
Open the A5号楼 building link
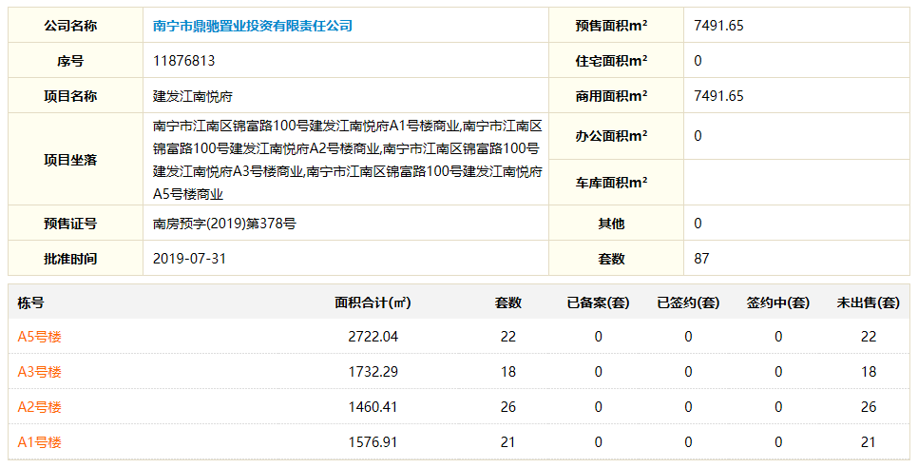pos(40,337)
